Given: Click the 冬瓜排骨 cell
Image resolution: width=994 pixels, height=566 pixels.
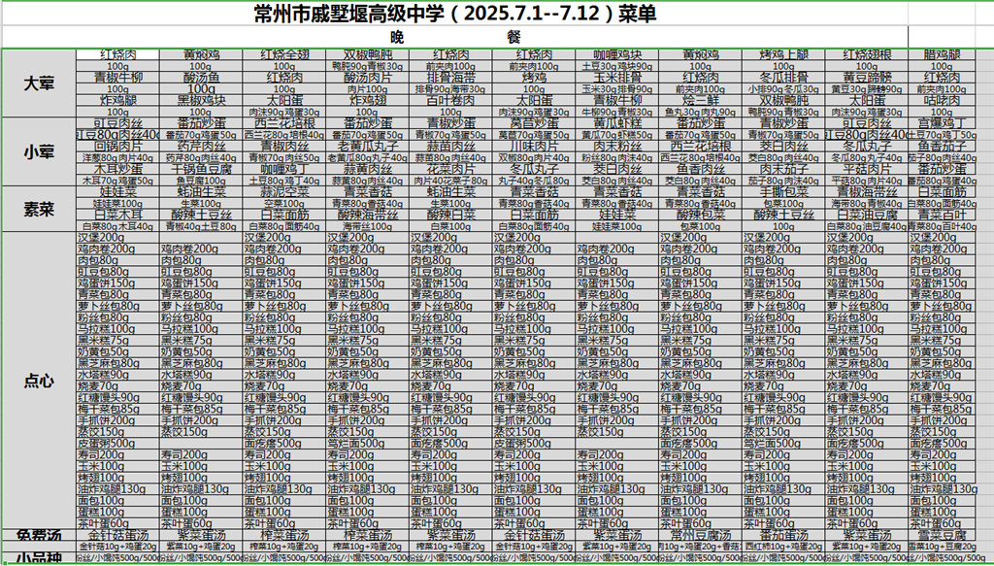Looking at the screenshot, I should [783, 78].
